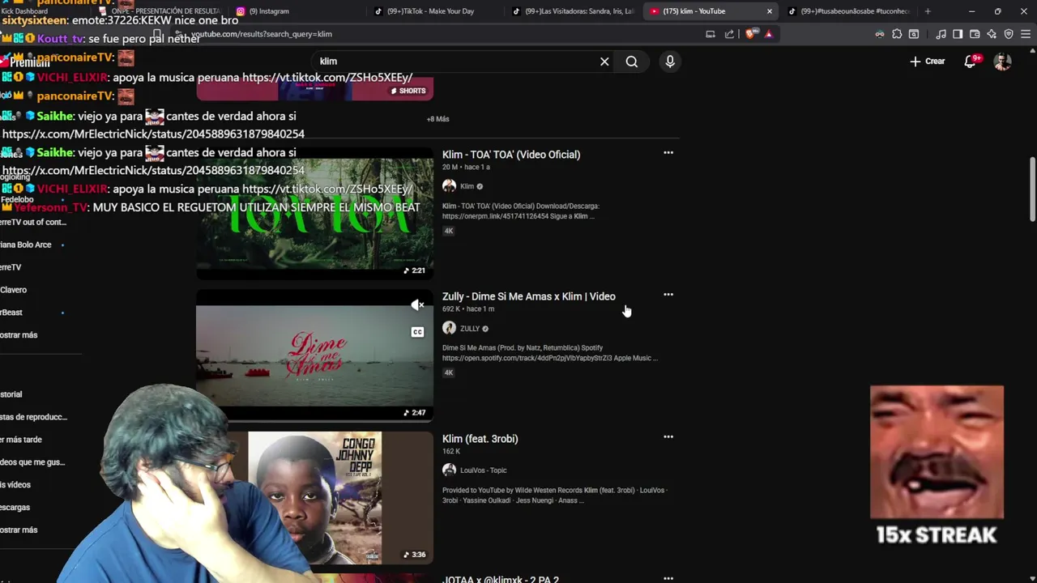
Task: Open options menu for Klim - TOA' TOA' video
Action: [x=668, y=153]
